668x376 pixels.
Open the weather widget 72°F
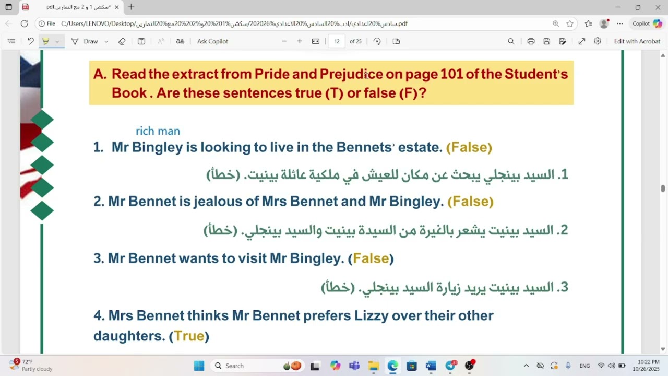point(31,365)
